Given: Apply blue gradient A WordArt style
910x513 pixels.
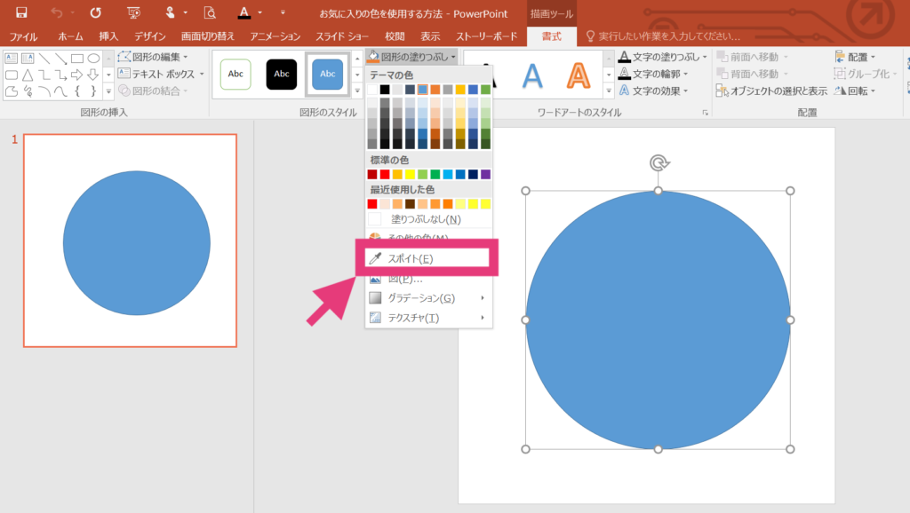Looking at the screenshot, I should [x=532, y=75].
